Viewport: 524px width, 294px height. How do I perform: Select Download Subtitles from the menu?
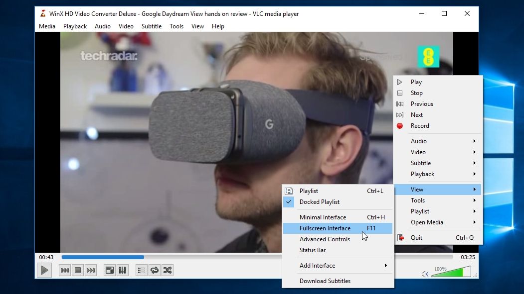pyautogui.click(x=325, y=281)
